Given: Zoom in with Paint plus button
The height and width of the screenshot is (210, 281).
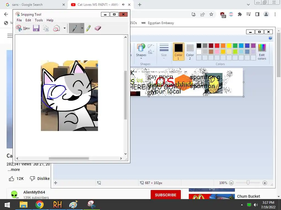Looking at the screenshot, I should (265, 183).
